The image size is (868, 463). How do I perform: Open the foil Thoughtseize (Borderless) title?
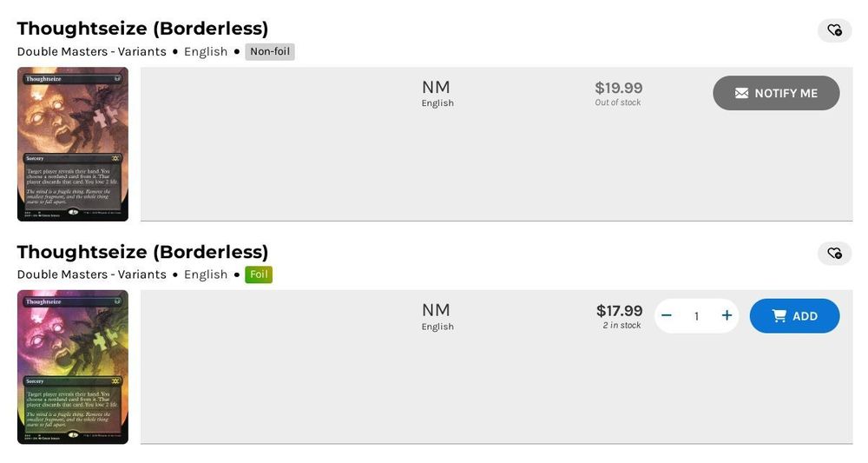point(142,252)
